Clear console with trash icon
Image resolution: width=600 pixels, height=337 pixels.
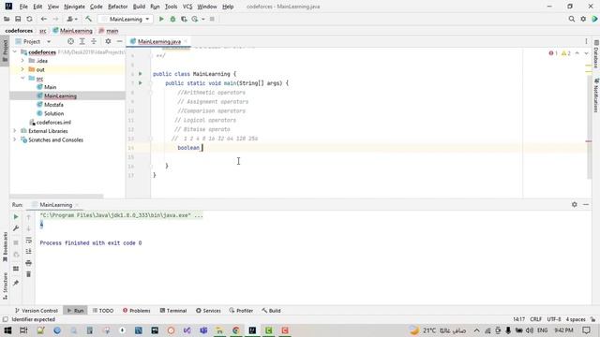coord(29,274)
